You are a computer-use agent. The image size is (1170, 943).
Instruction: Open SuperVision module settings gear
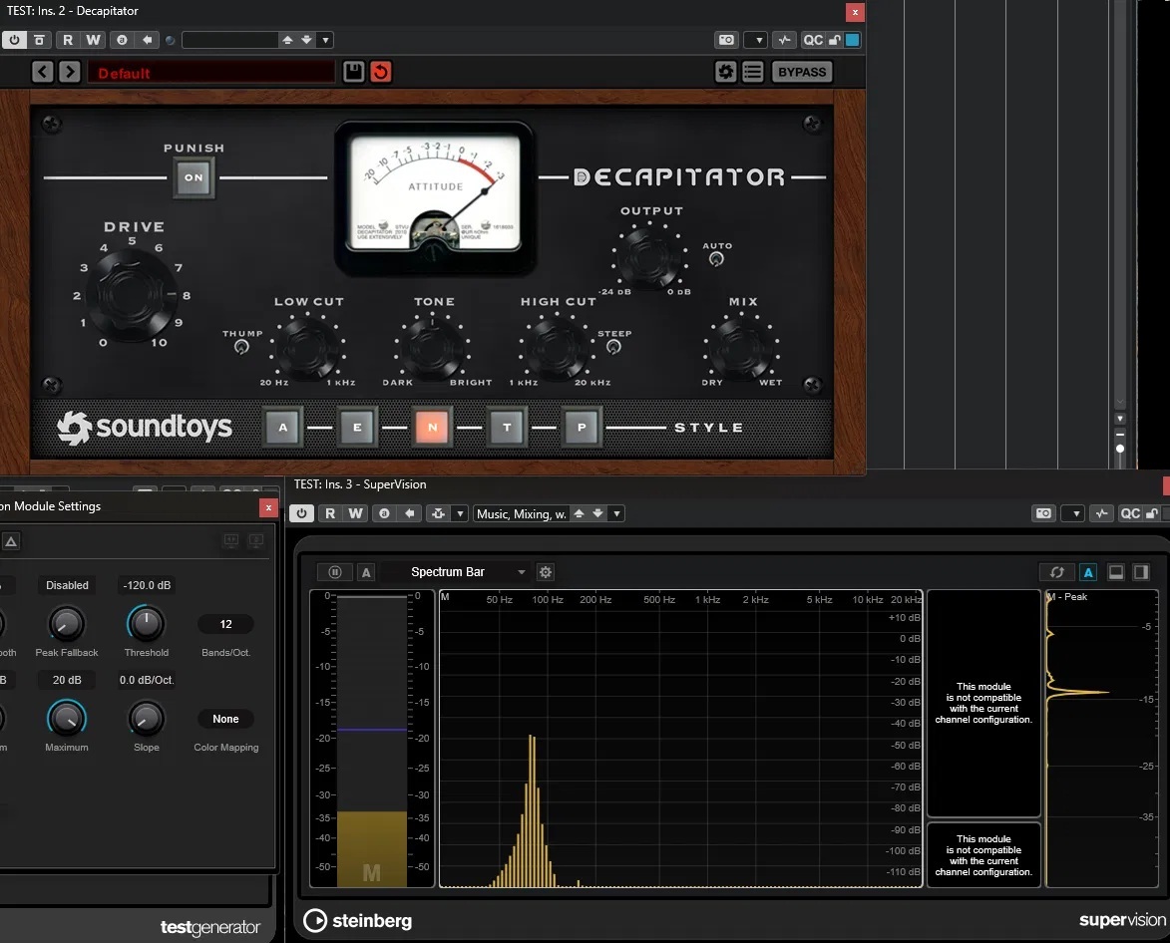tap(546, 572)
